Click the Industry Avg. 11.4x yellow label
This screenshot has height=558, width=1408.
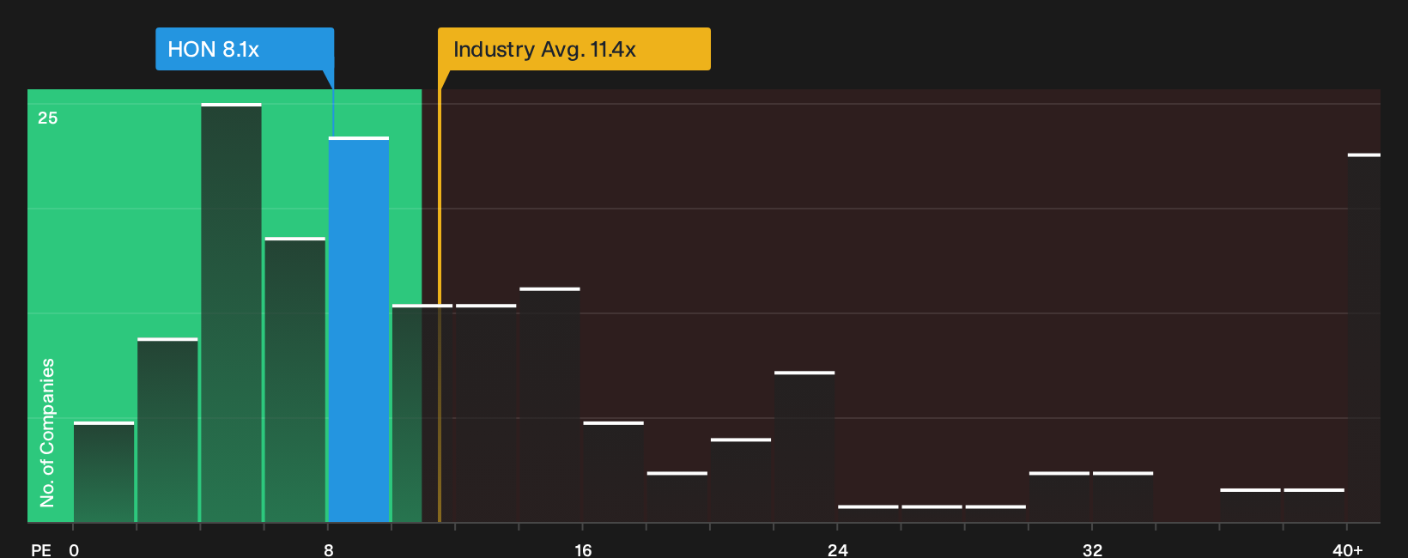click(574, 49)
